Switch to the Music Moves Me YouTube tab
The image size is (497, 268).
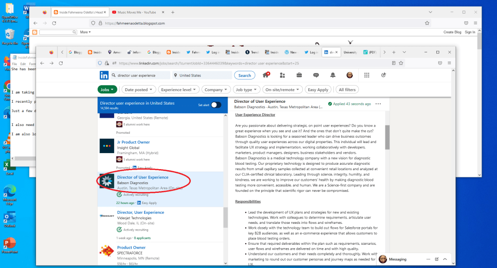click(x=136, y=12)
